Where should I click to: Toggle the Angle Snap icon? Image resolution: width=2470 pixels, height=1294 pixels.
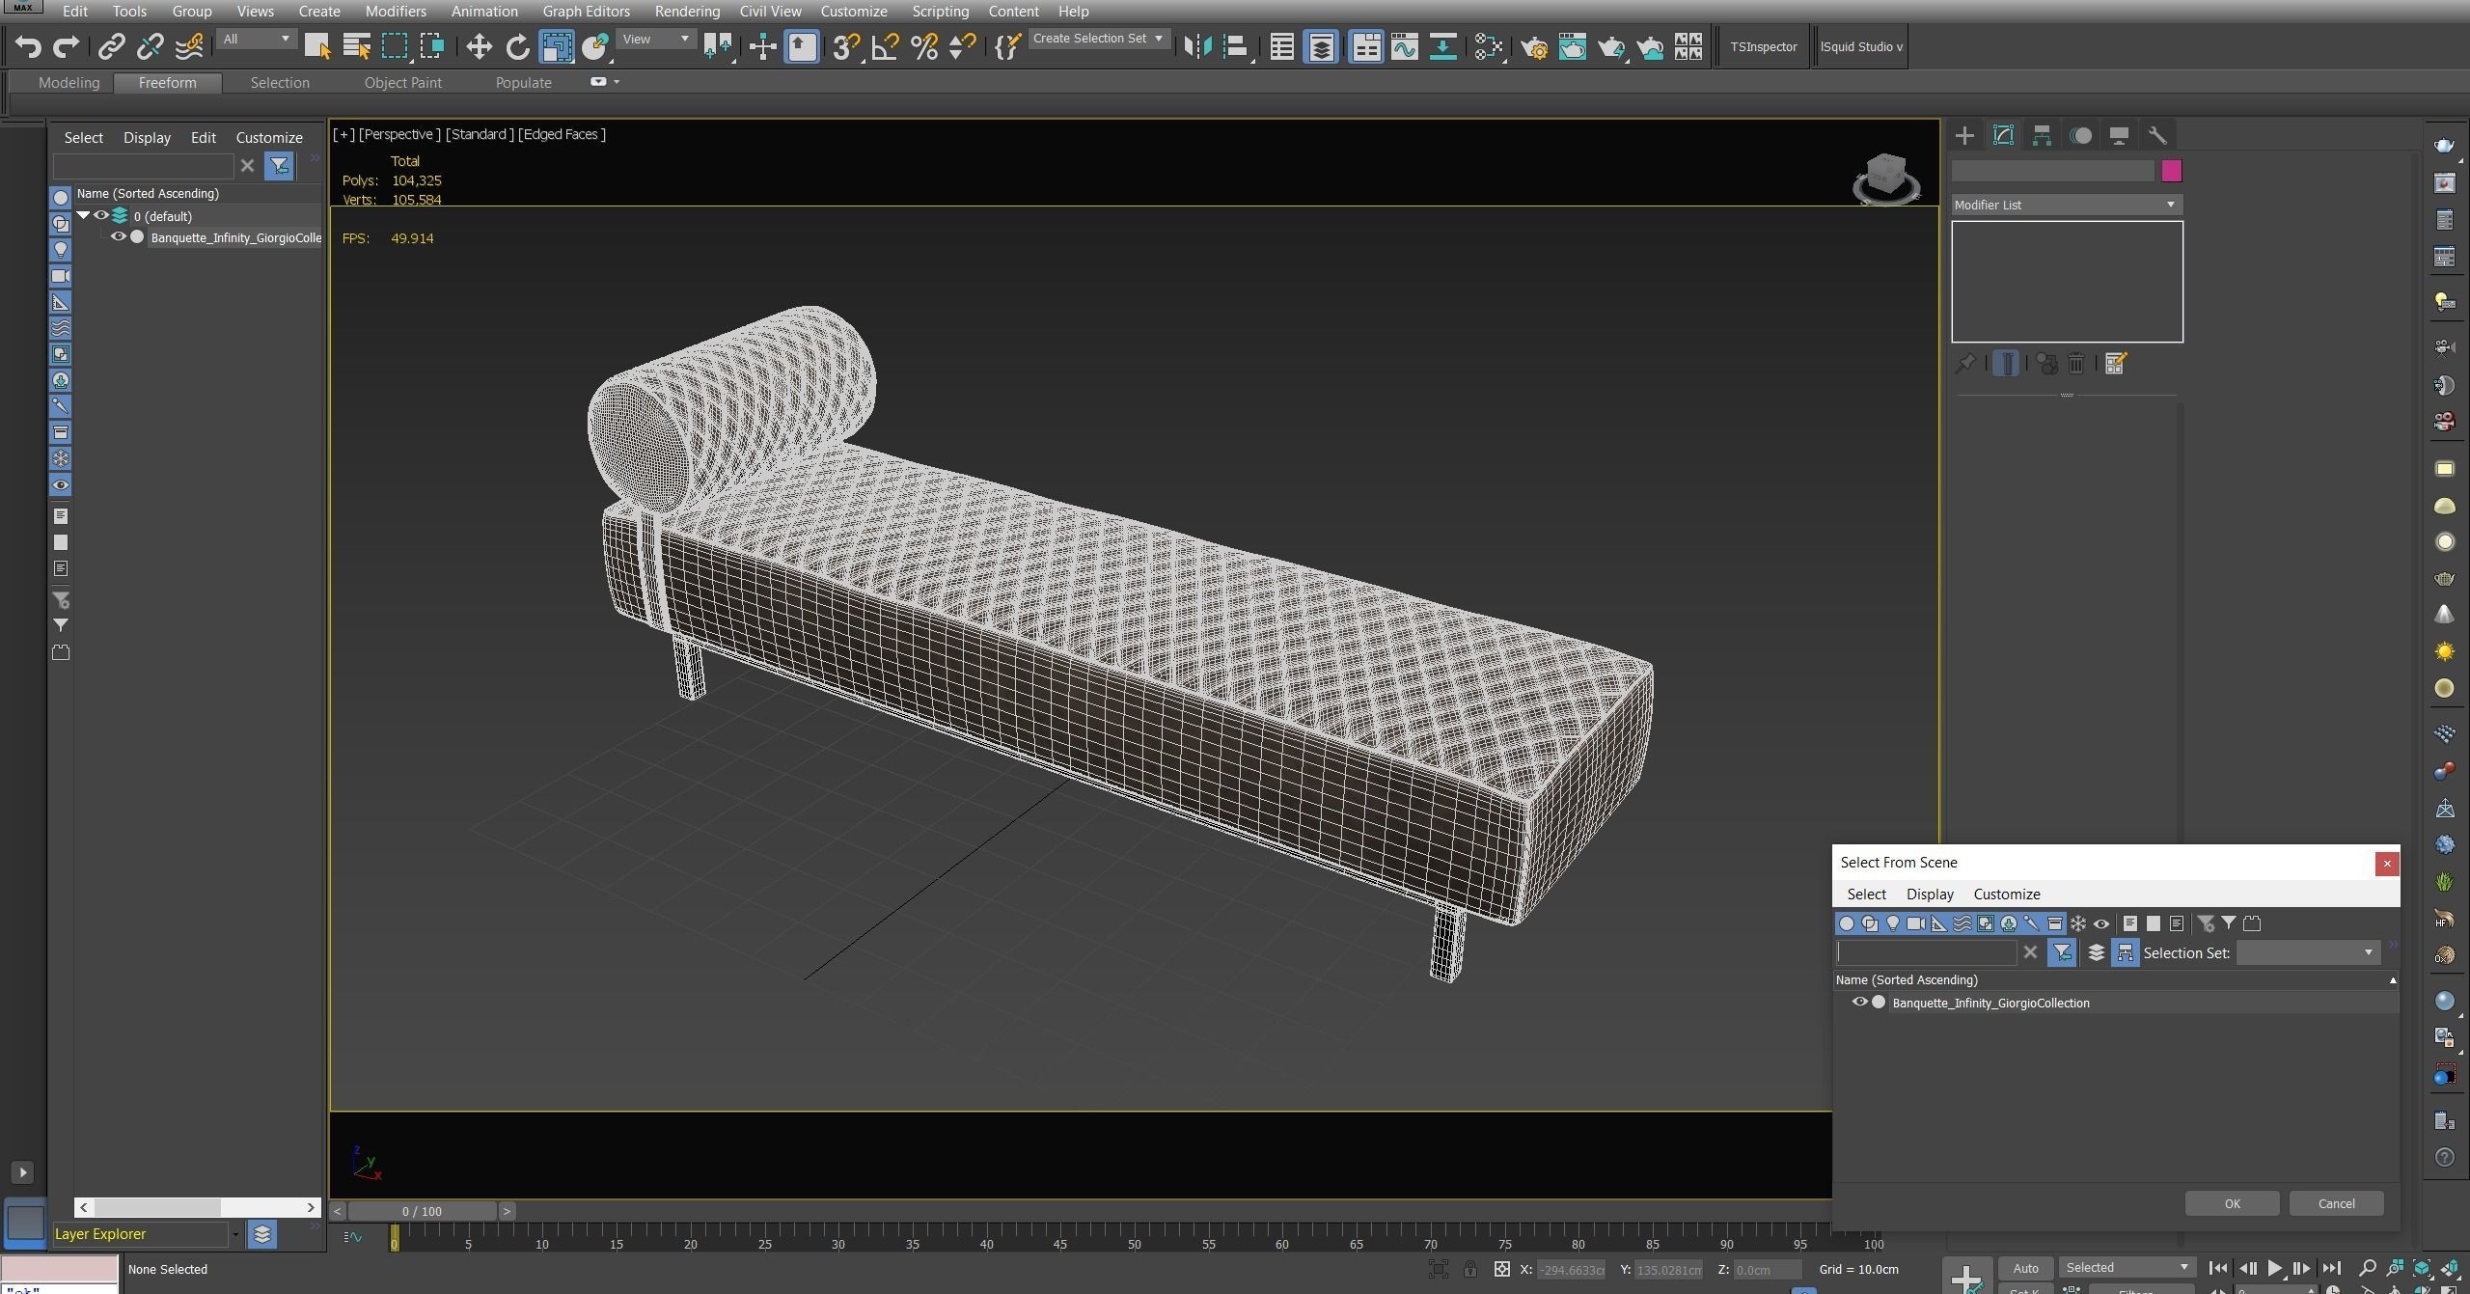885,46
